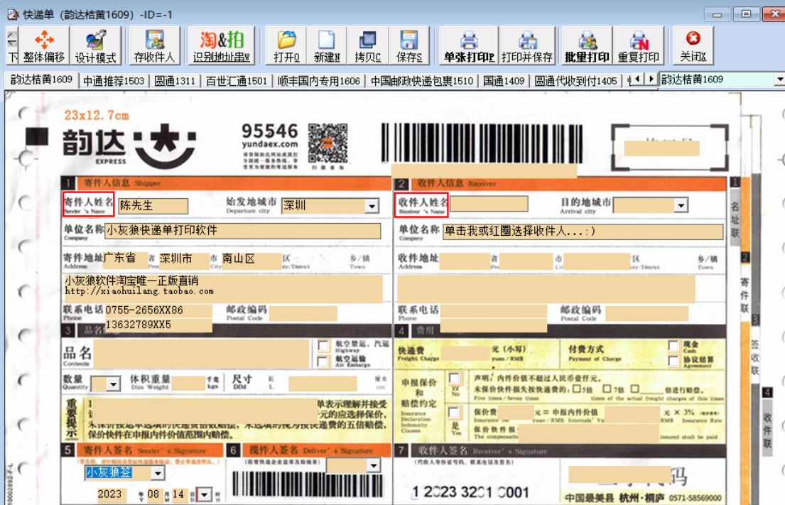The height and width of the screenshot is (505, 785).
Task: Switch to 百世汇通1501 tab
Action: (237, 80)
